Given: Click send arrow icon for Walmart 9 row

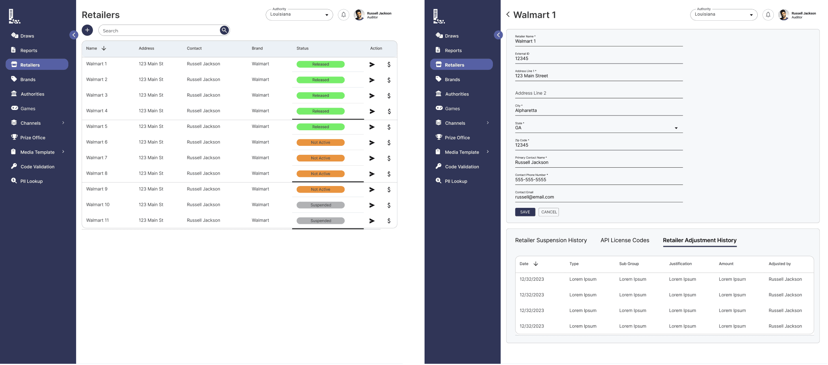Looking at the screenshot, I should 372,190.
